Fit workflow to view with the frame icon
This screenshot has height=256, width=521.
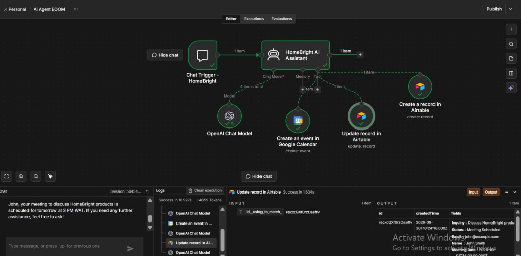coord(6,176)
